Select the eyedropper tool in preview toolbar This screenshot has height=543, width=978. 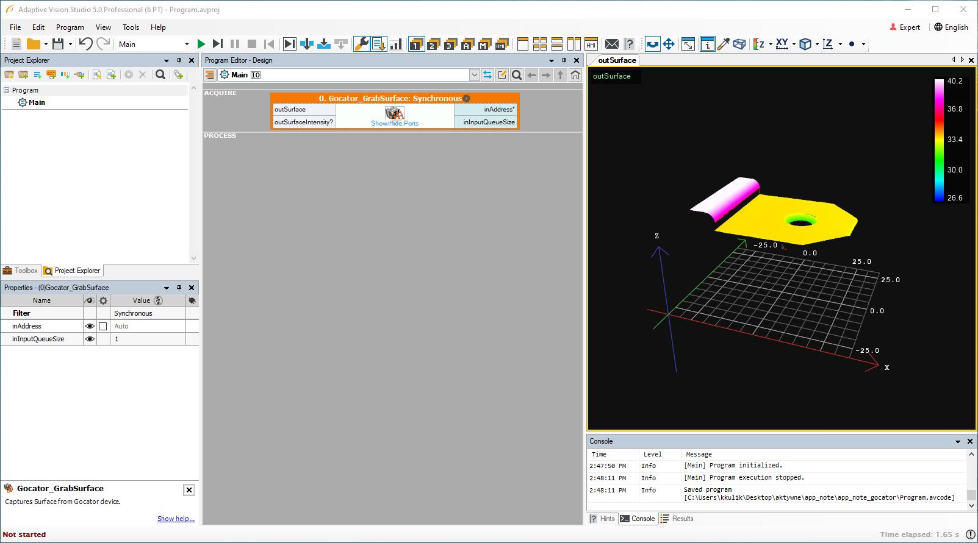(x=724, y=44)
